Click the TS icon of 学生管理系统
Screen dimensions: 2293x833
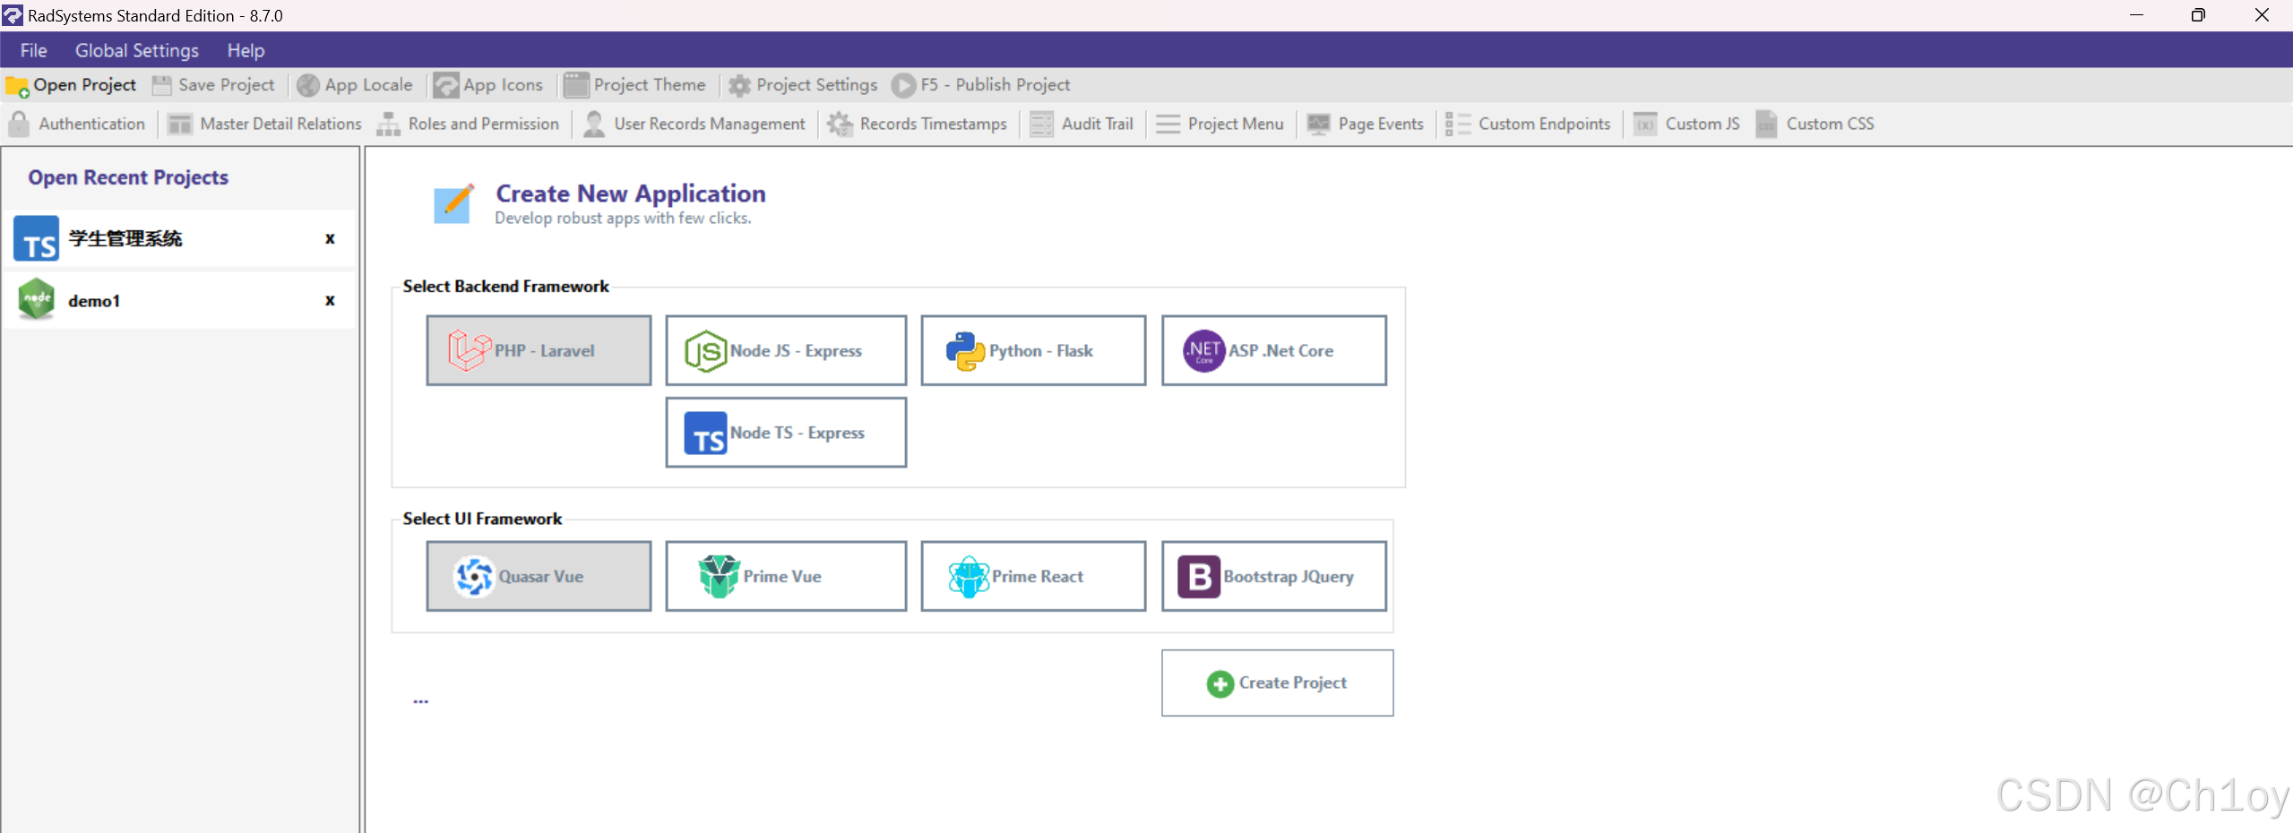coord(37,238)
